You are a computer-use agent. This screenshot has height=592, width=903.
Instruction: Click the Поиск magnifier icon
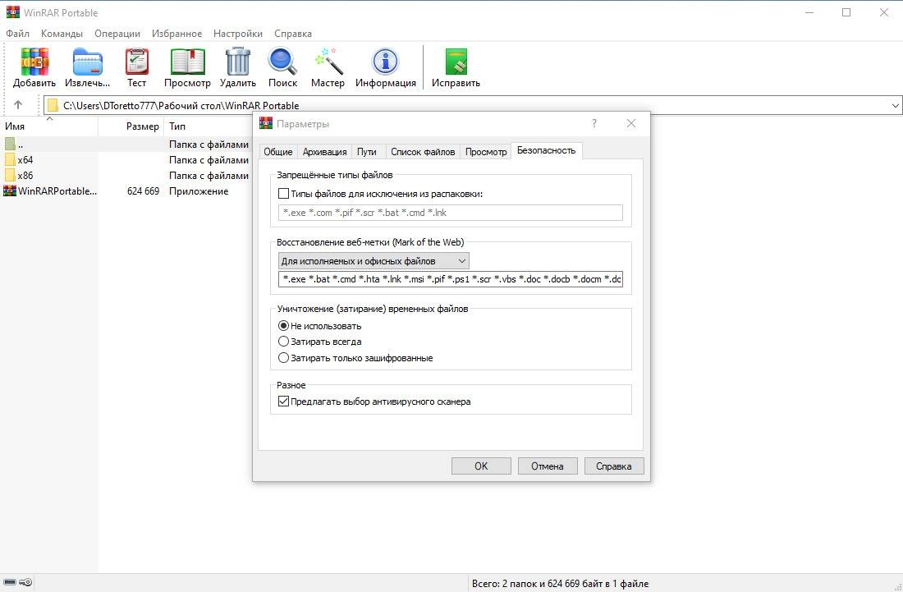(x=282, y=62)
